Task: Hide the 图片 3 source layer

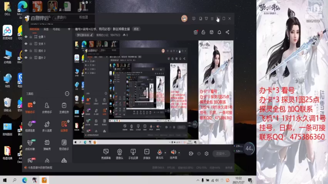Action: [x=26, y=50]
